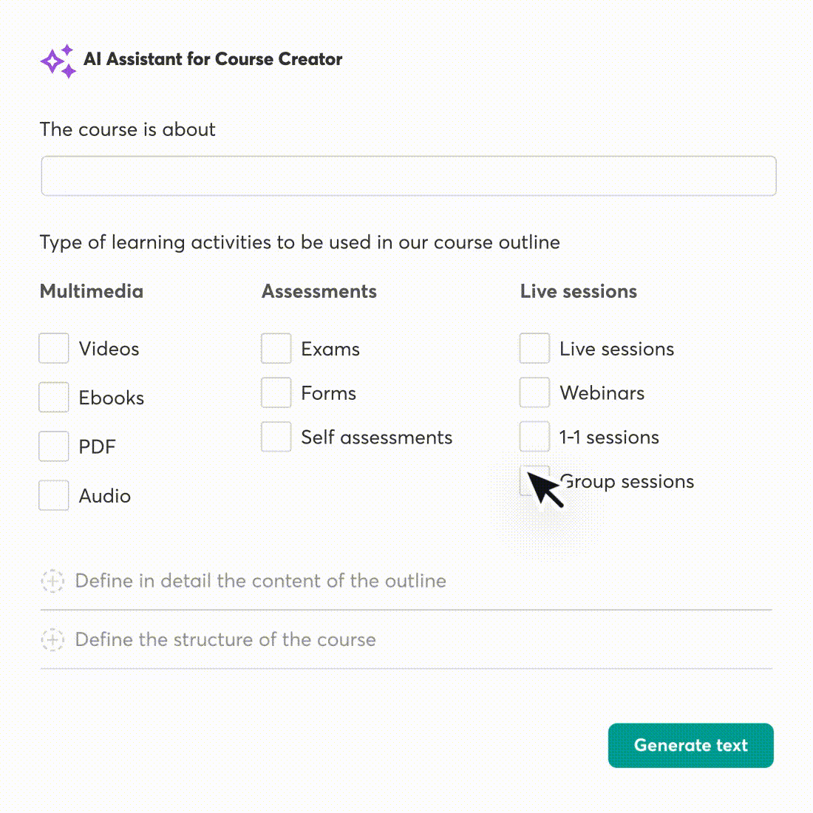This screenshot has height=813, width=813.
Task: Toggle the Forms checkbox
Action: click(x=276, y=392)
